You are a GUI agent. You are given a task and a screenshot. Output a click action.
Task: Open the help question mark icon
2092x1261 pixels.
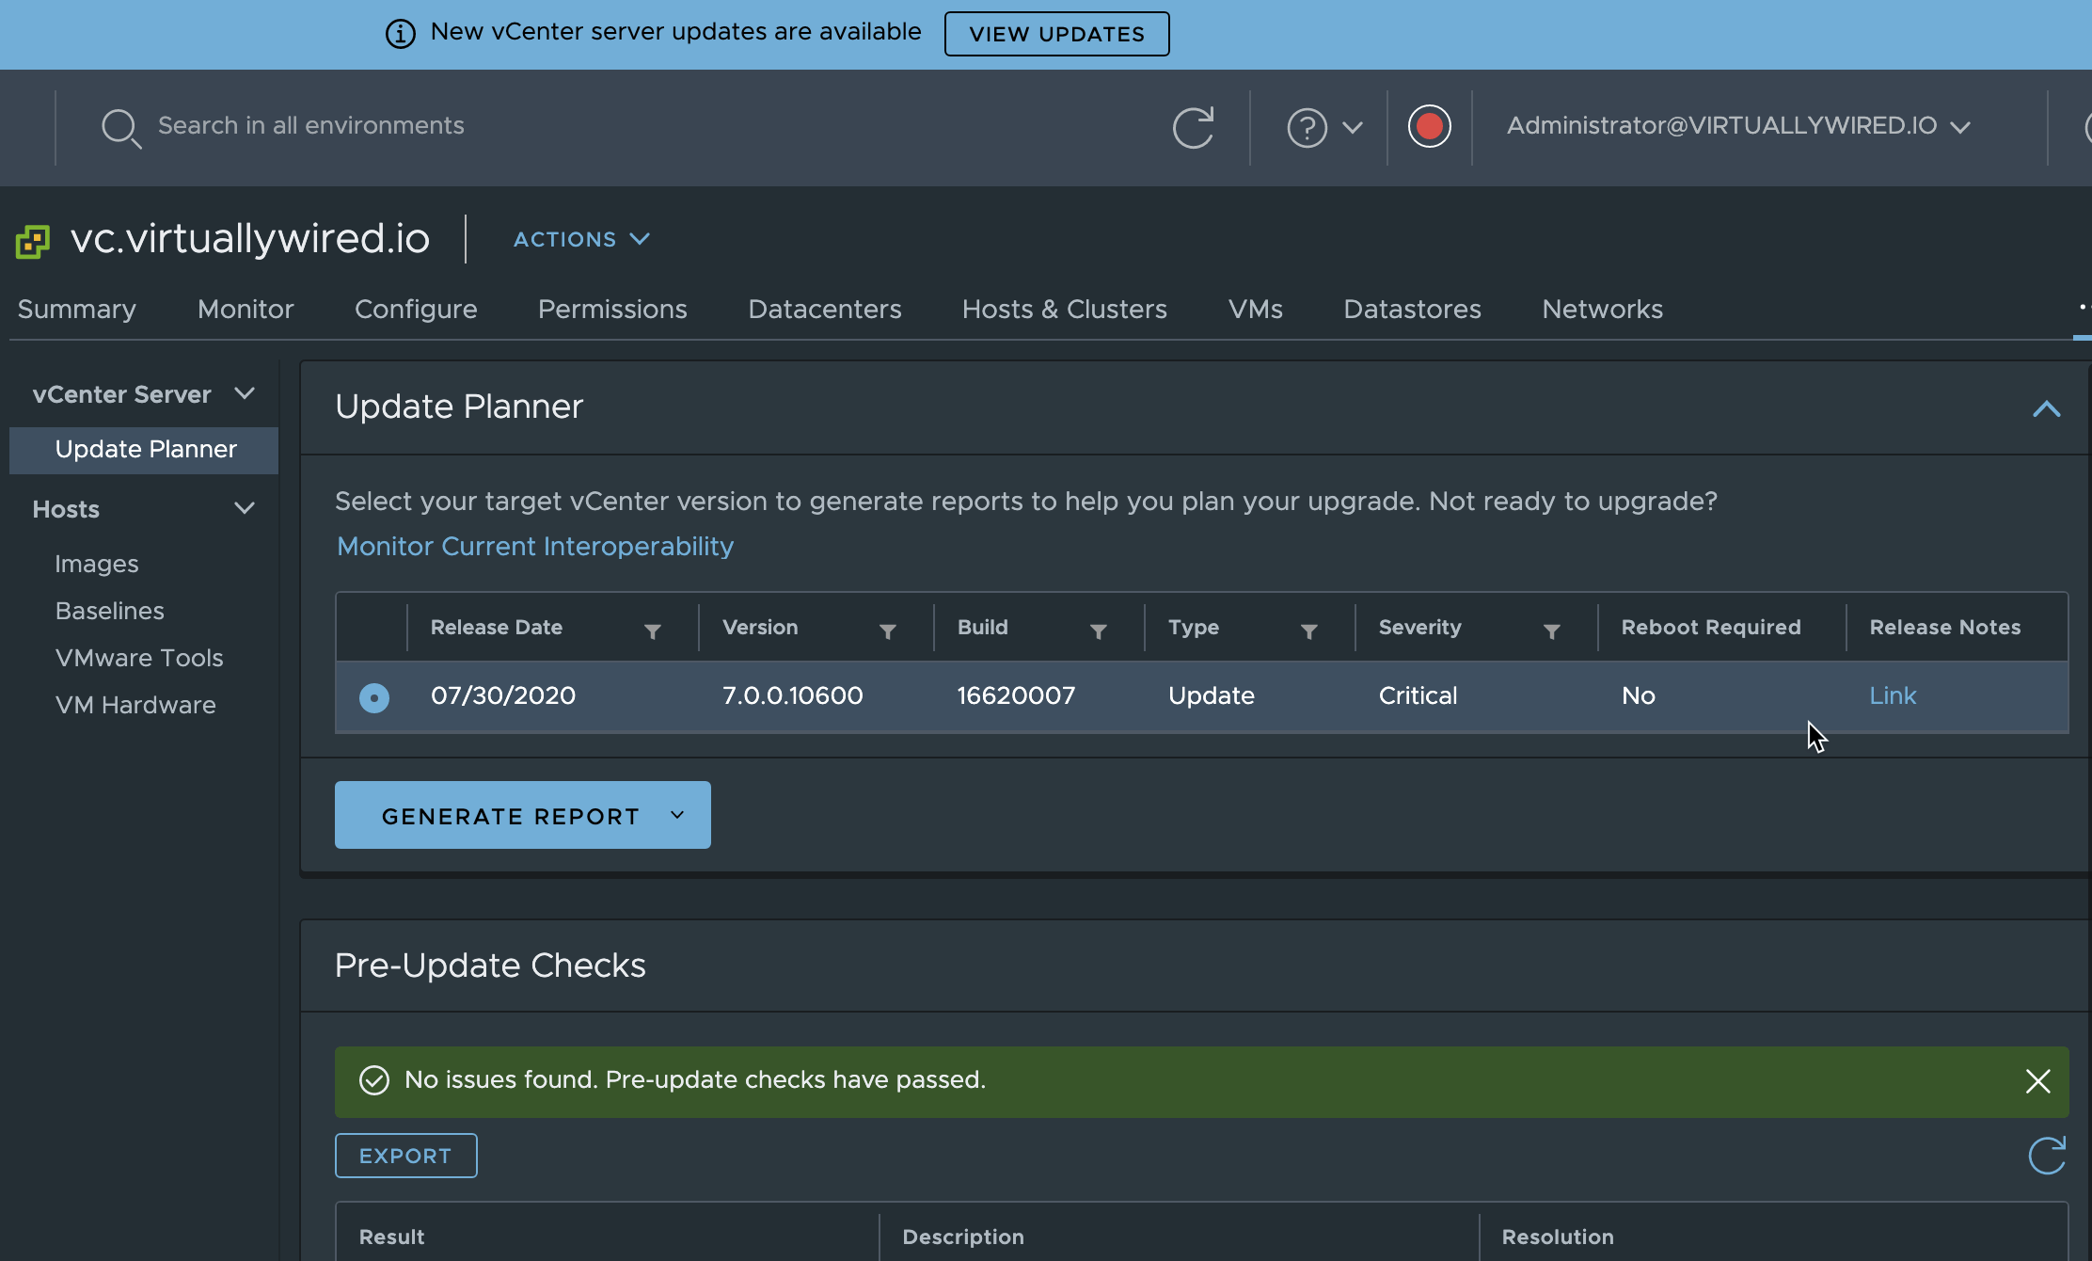pos(1307,127)
